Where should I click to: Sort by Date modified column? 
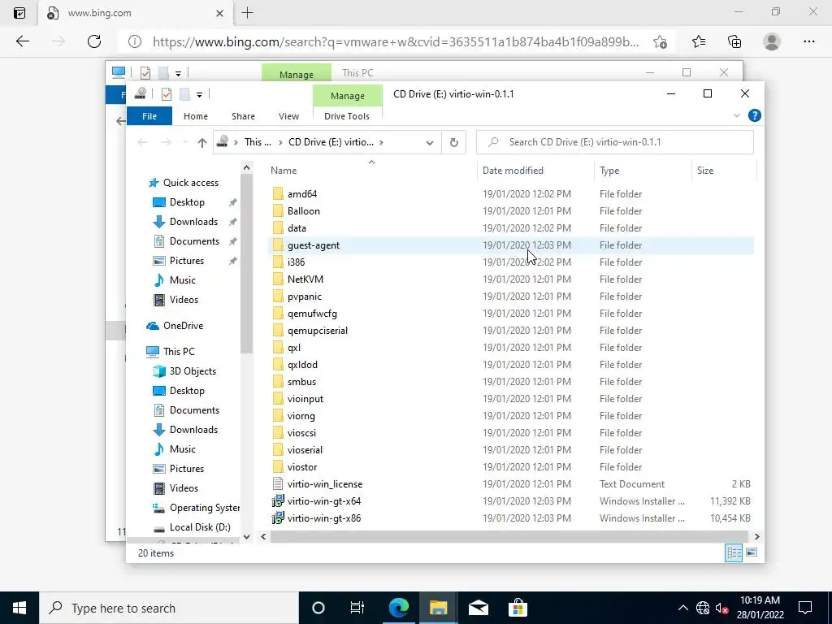(535, 171)
